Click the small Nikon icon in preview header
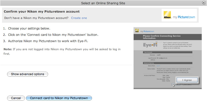The width and height of the screenshot is (207, 109). [x=137, y=31]
